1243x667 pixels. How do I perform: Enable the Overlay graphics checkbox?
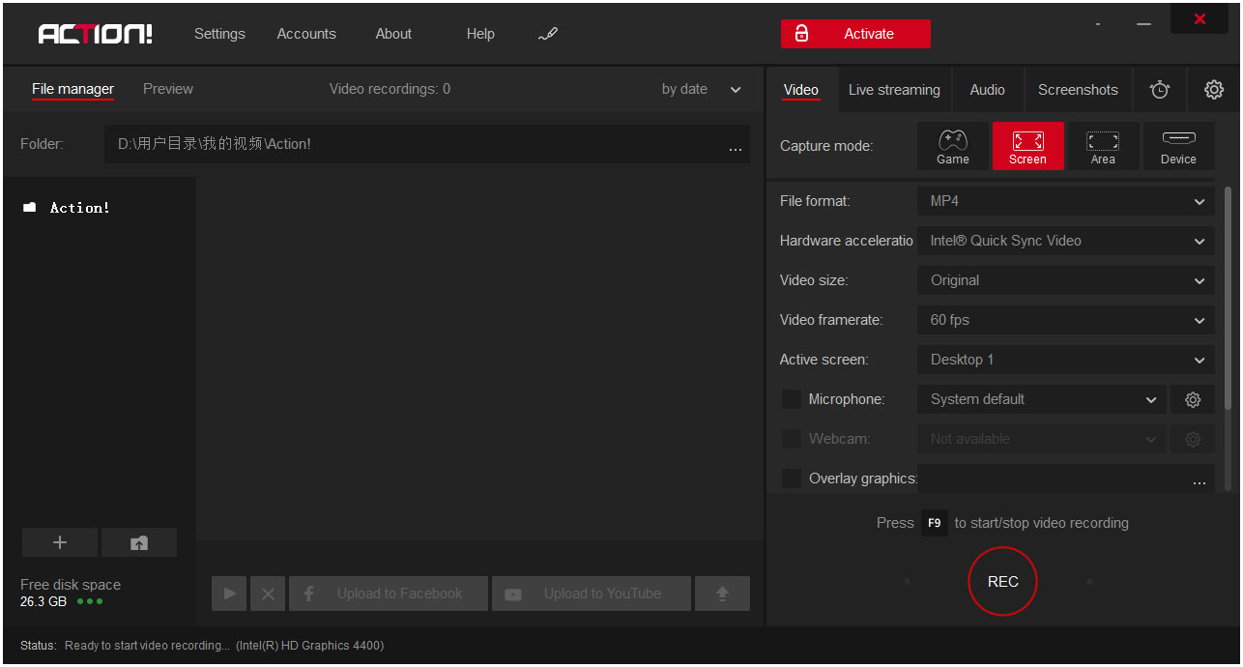coord(792,478)
